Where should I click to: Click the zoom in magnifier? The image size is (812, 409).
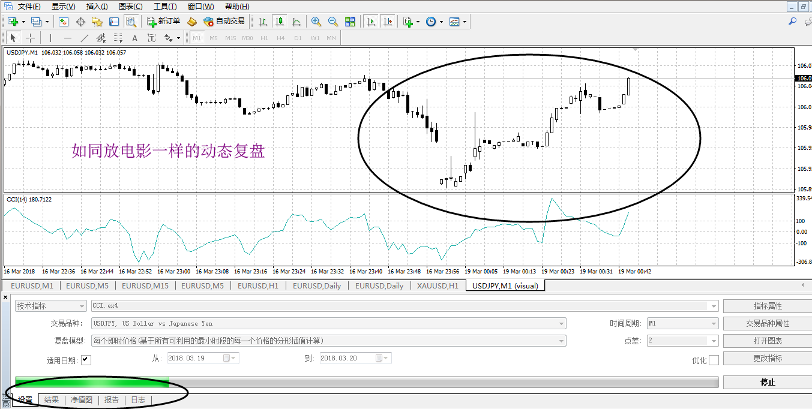click(316, 22)
